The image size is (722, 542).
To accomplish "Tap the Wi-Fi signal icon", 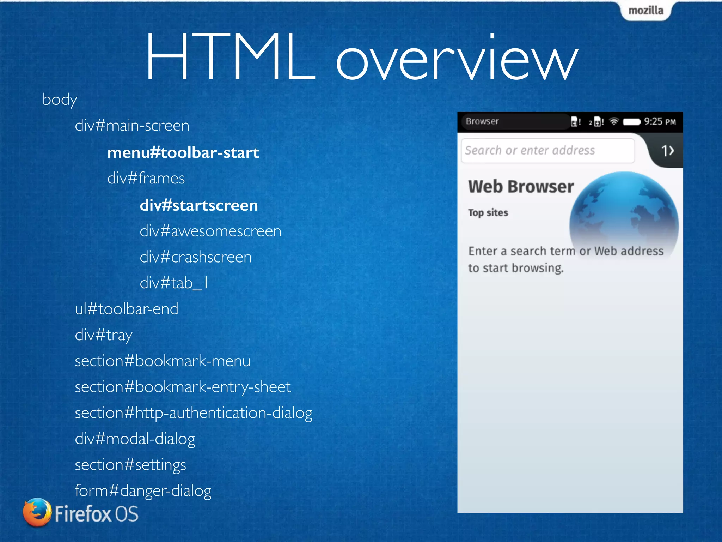I will point(614,122).
